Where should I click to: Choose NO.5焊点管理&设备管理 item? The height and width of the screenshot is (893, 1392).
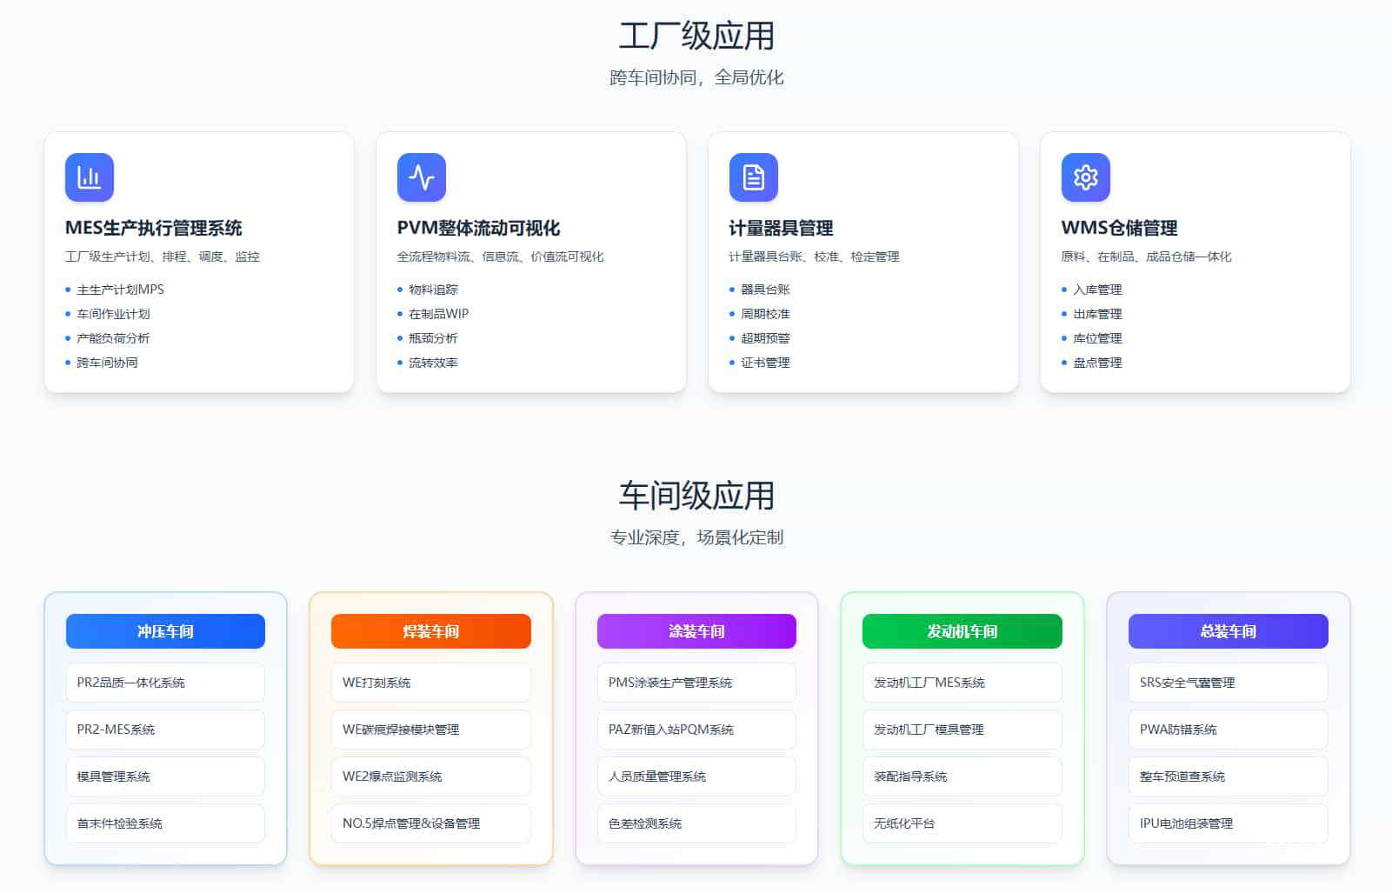(x=430, y=823)
